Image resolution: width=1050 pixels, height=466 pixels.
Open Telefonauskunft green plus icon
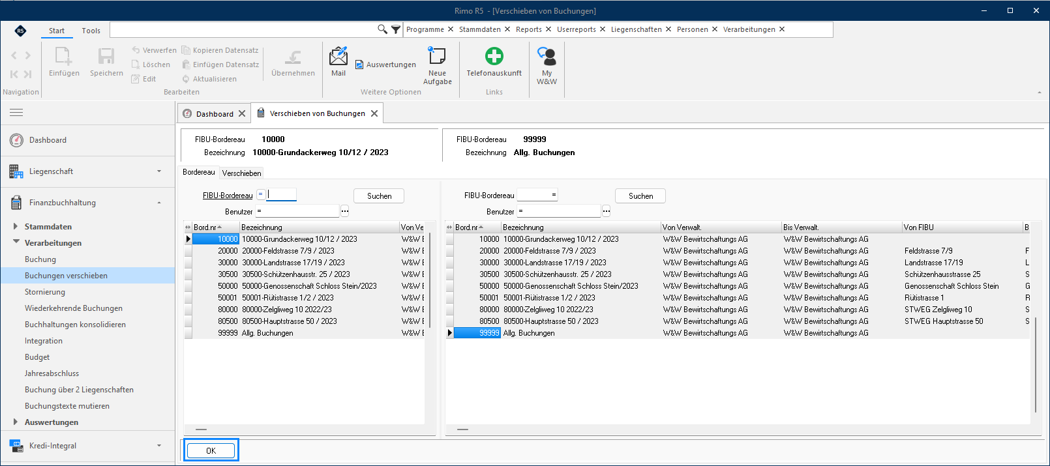coord(494,56)
